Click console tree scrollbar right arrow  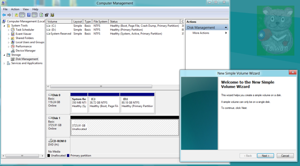coord(42,156)
